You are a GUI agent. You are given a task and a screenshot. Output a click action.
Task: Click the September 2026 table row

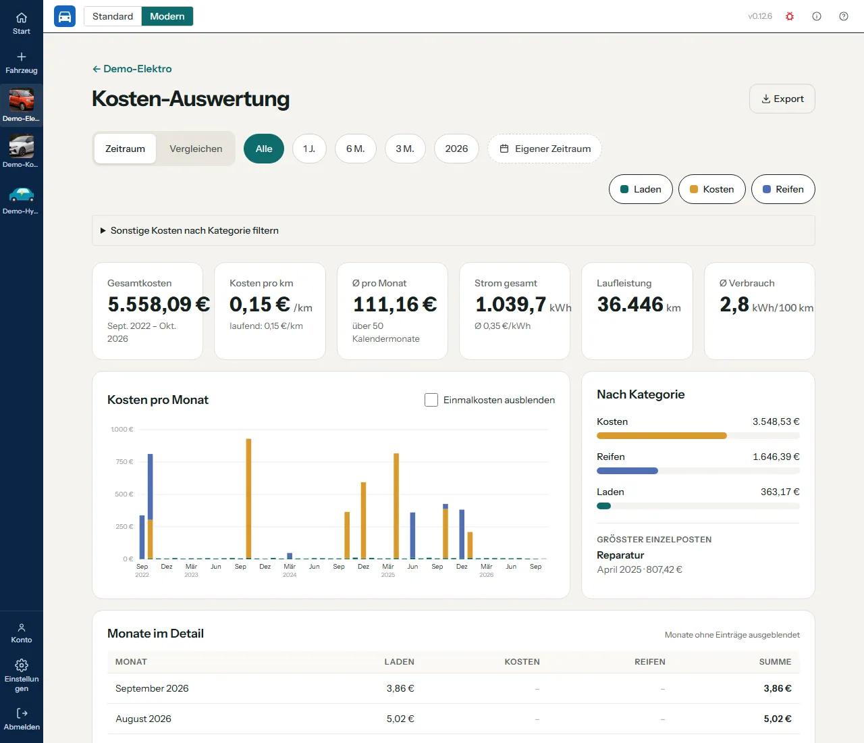[454, 688]
